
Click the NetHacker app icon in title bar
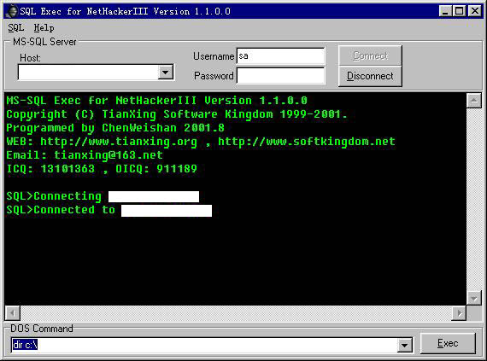pos(12,11)
